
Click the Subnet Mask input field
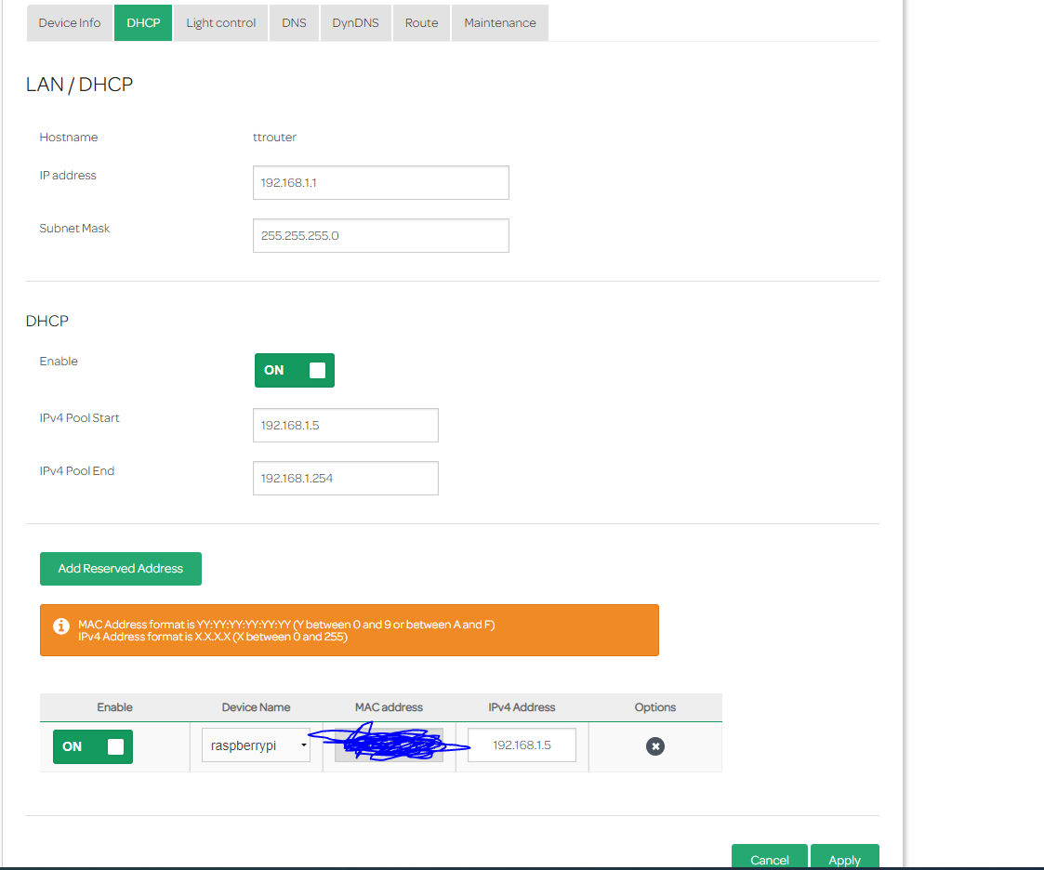point(380,236)
